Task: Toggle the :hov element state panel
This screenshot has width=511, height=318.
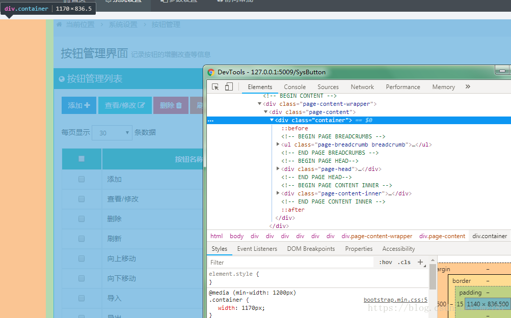Action: coord(386,262)
